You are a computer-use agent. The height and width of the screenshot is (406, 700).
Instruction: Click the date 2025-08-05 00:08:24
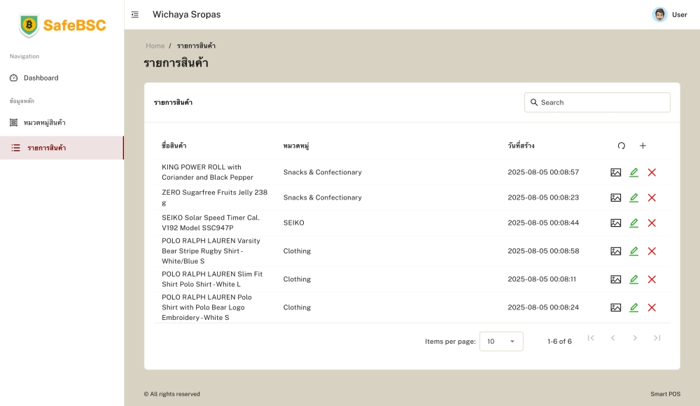coord(543,307)
